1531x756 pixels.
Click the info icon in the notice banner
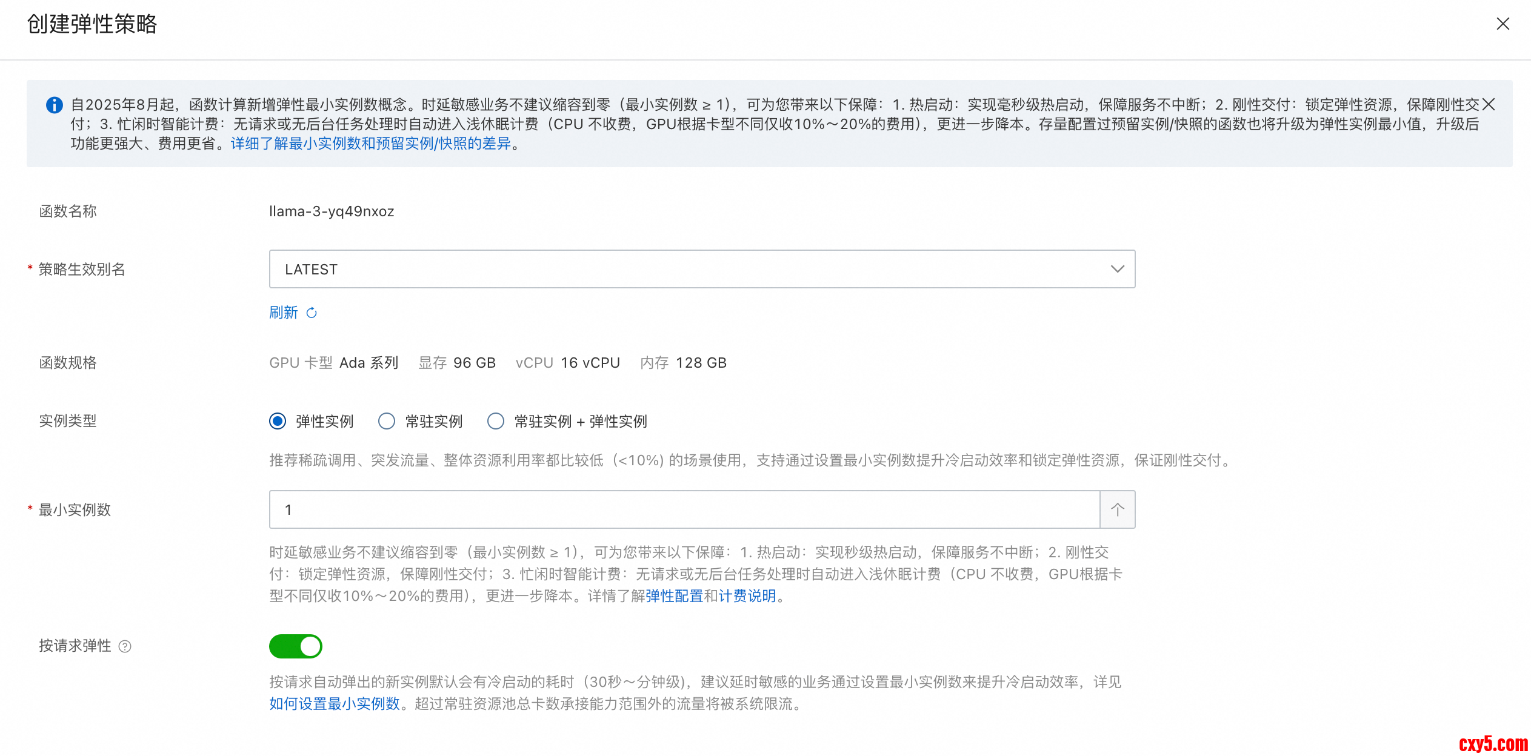[55, 105]
